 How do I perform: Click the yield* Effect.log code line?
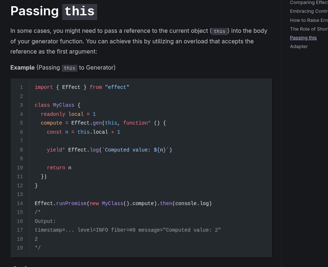[109, 150]
